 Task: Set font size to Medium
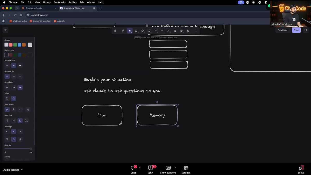coord(13,121)
